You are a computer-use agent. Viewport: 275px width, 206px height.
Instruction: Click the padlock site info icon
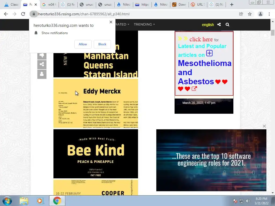pyautogui.click(x=34, y=14)
